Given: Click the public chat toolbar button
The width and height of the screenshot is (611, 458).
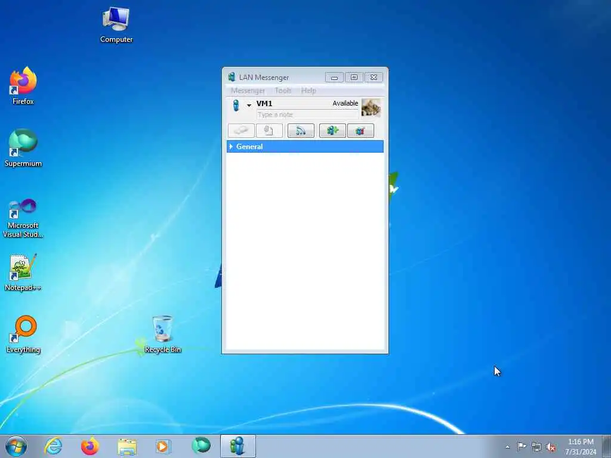Looking at the screenshot, I should 360,131.
